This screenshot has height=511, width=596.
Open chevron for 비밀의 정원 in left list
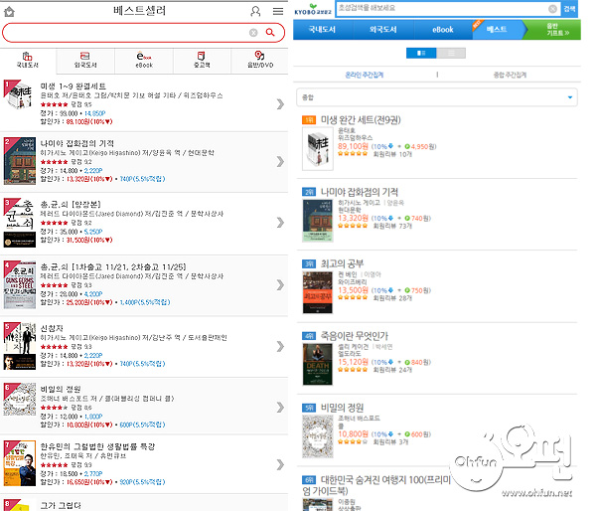280,408
